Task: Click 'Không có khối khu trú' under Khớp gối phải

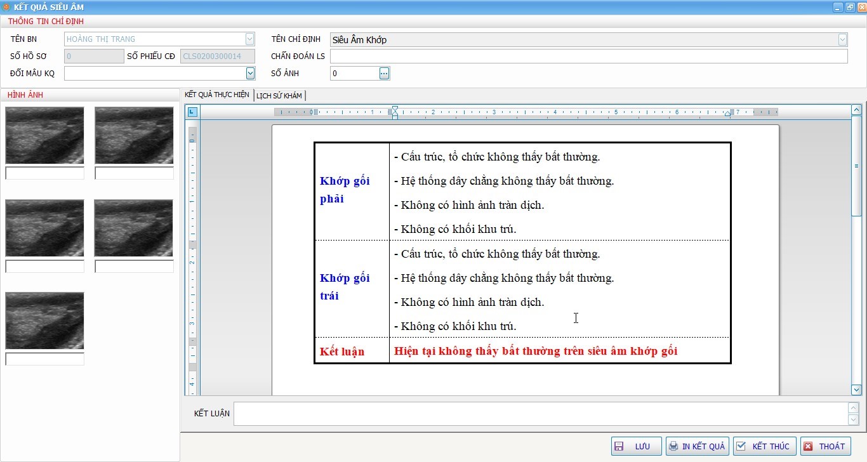Action: pyautogui.click(x=455, y=229)
